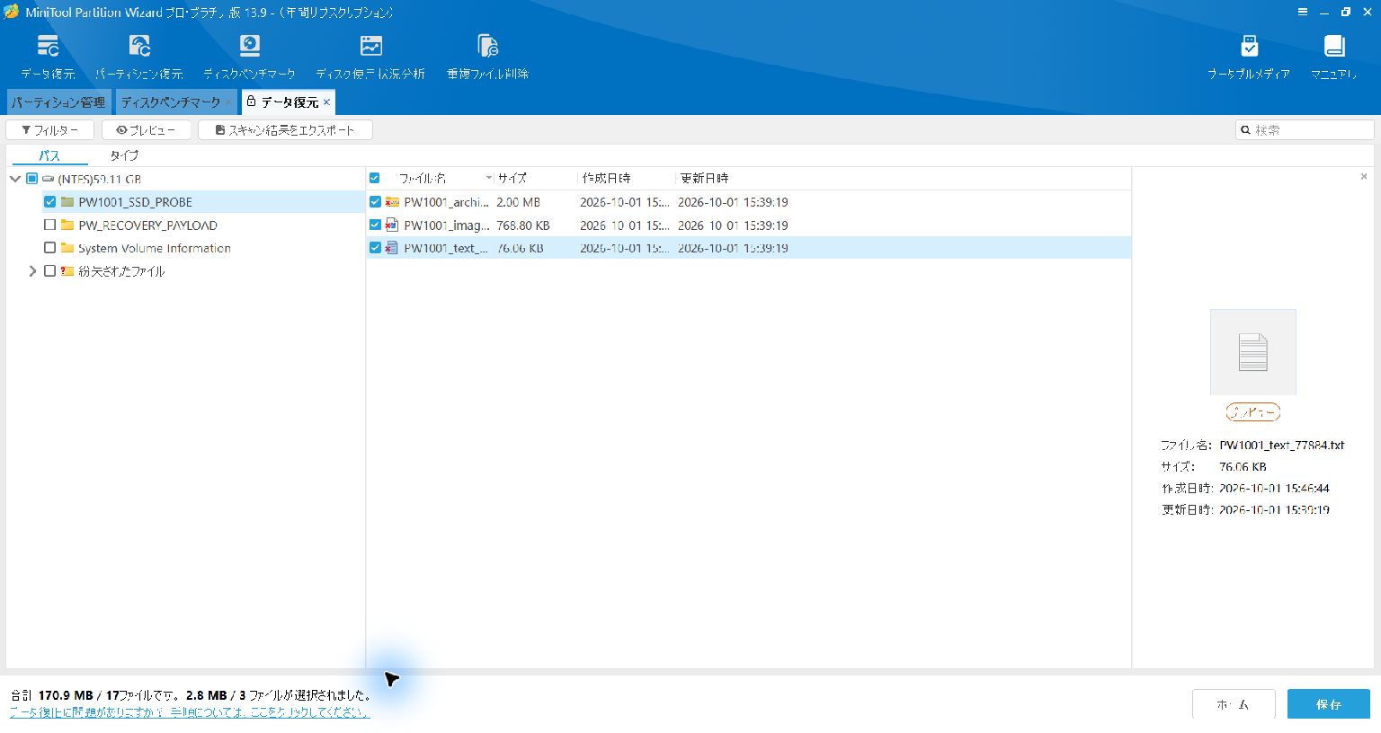Close the preview side panel
The image size is (1381, 733).
point(1364,177)
